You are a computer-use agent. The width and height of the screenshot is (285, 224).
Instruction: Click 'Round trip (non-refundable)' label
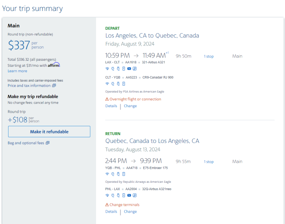(x=30, y=34)
